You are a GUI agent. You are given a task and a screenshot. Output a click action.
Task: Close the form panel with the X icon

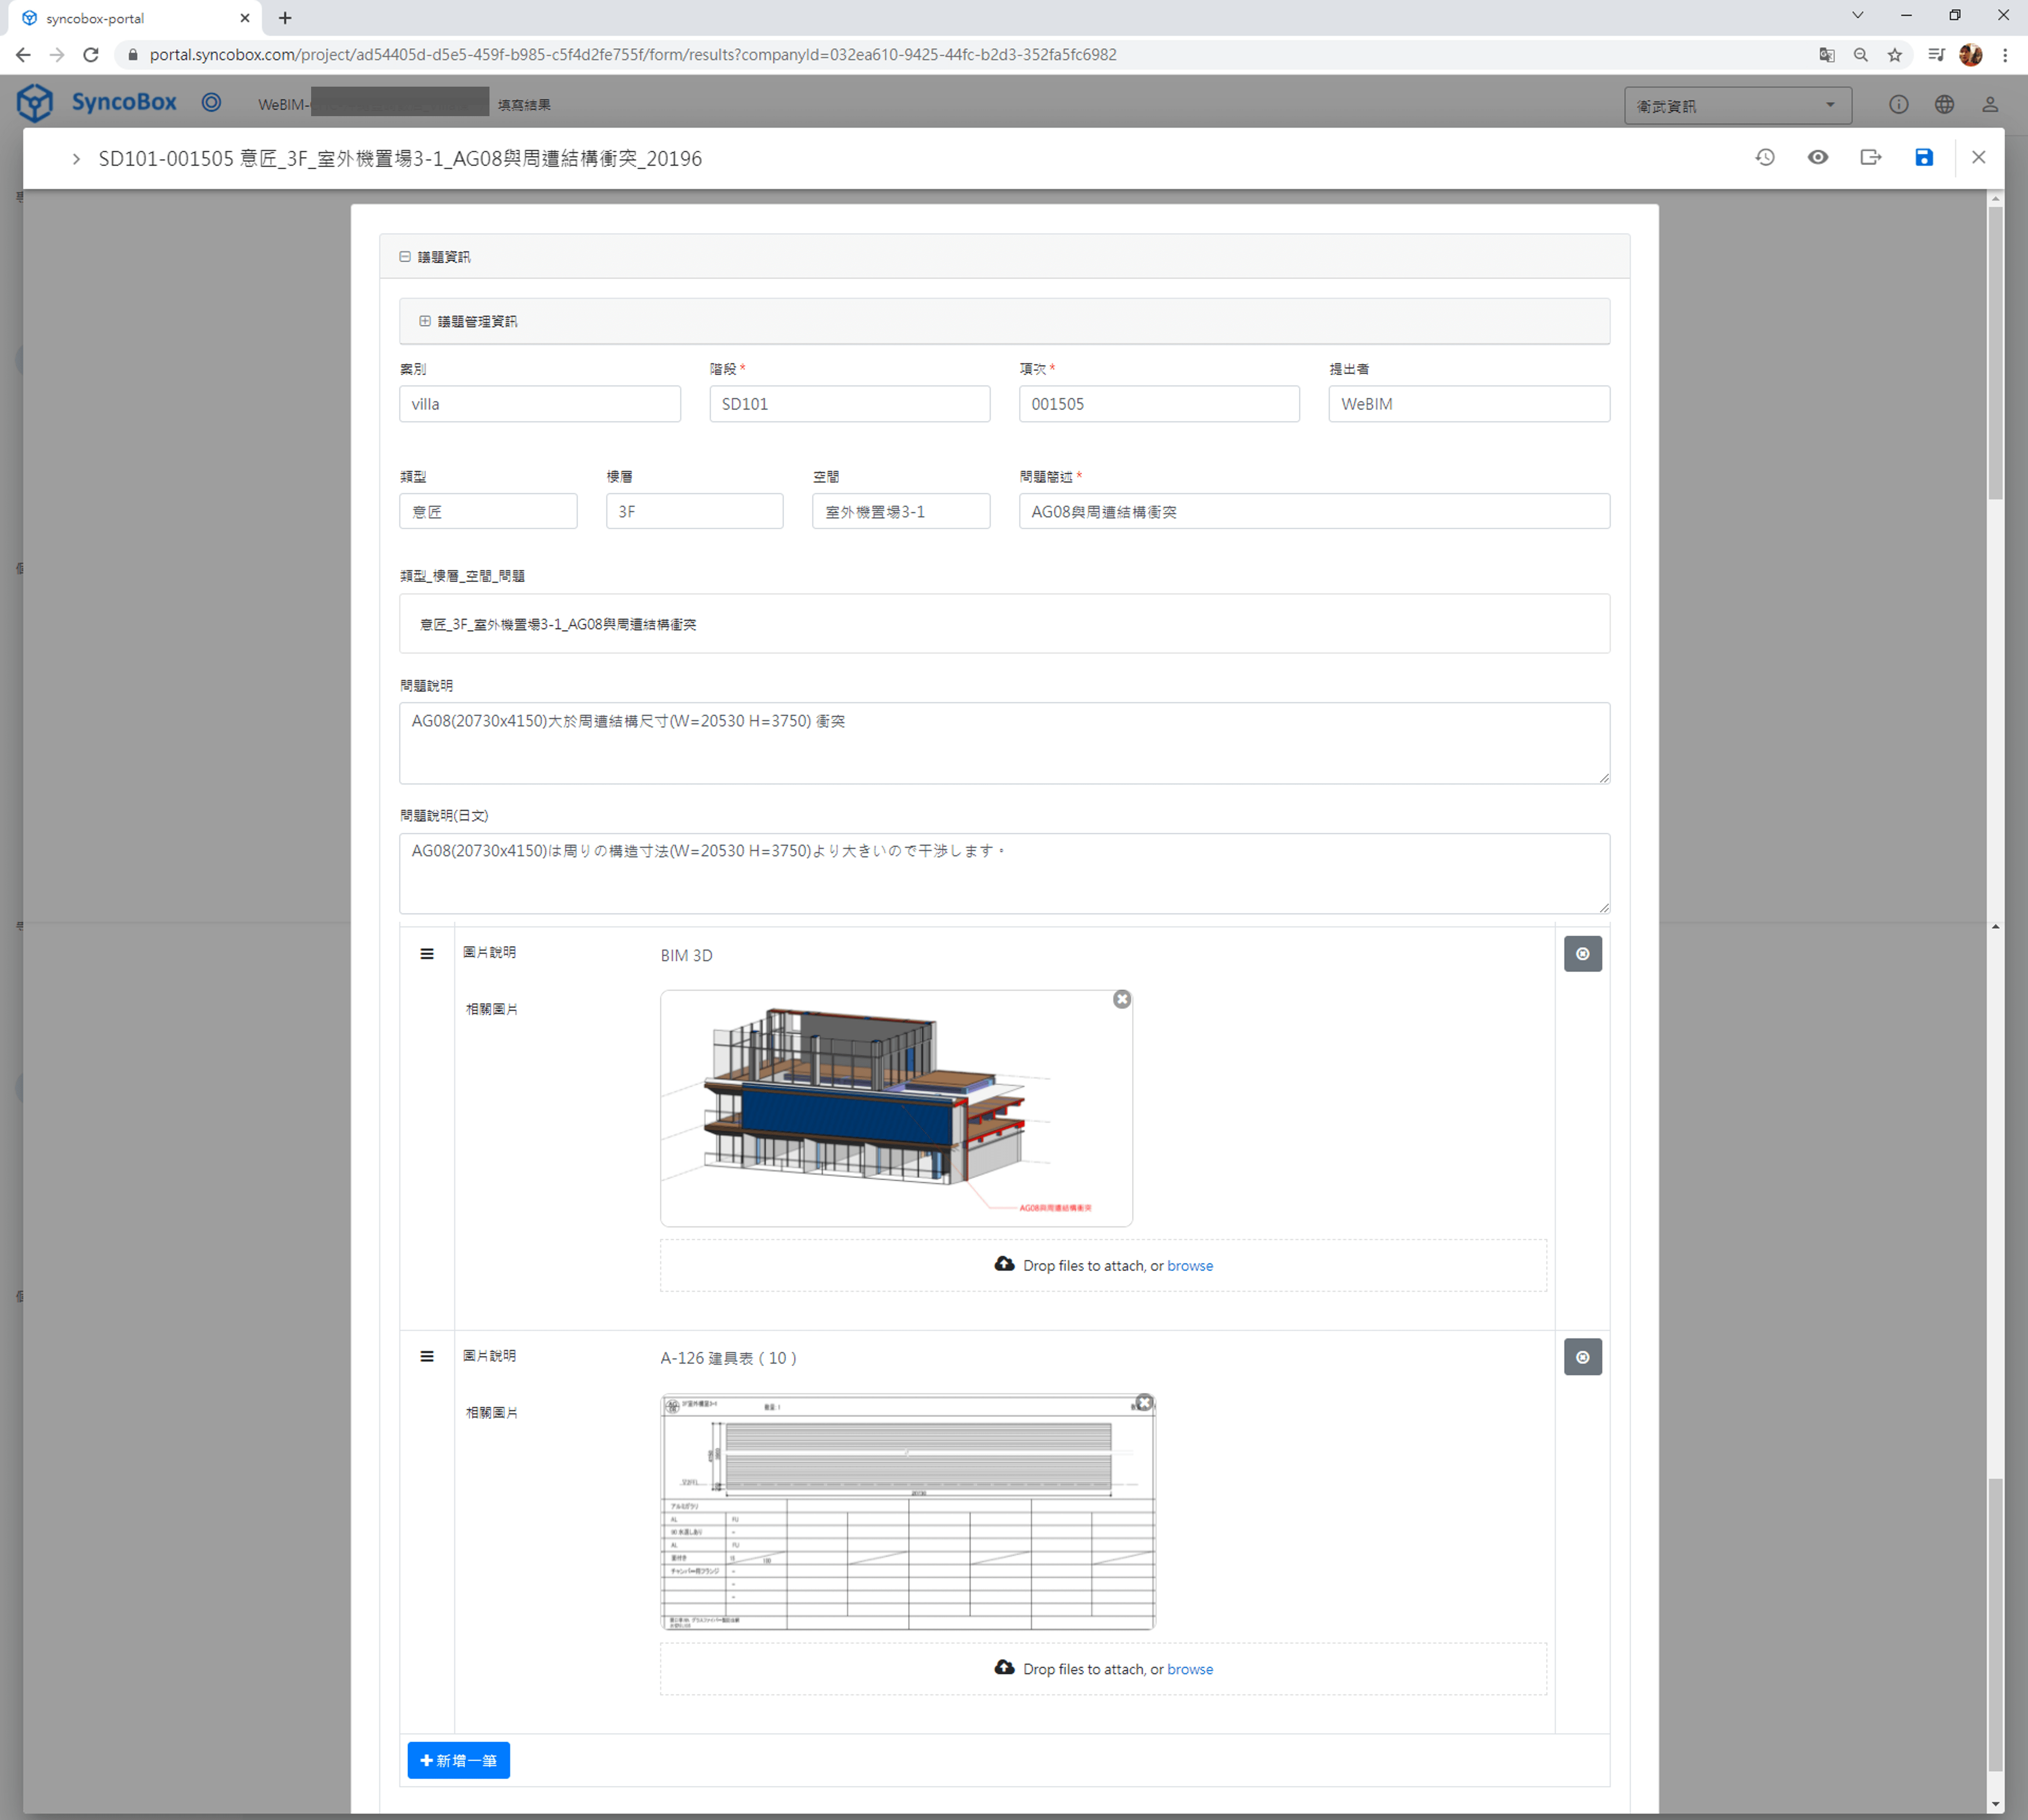pyautogui.click(x=1978, y=158)
